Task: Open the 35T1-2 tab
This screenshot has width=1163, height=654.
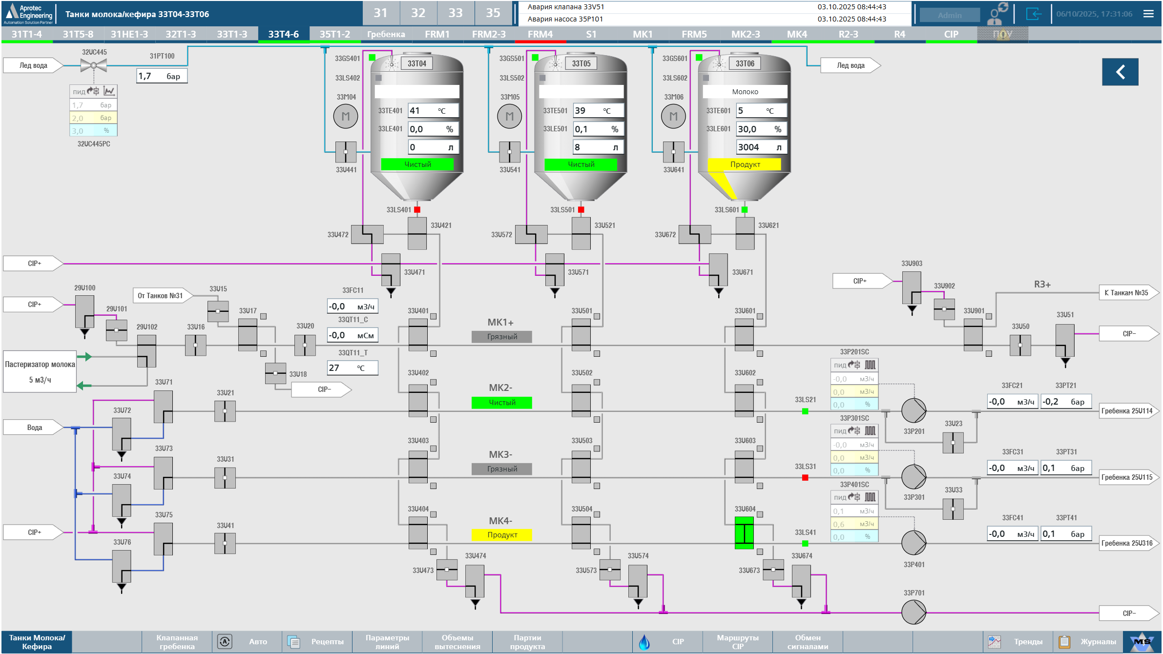Action: [334, 34]
